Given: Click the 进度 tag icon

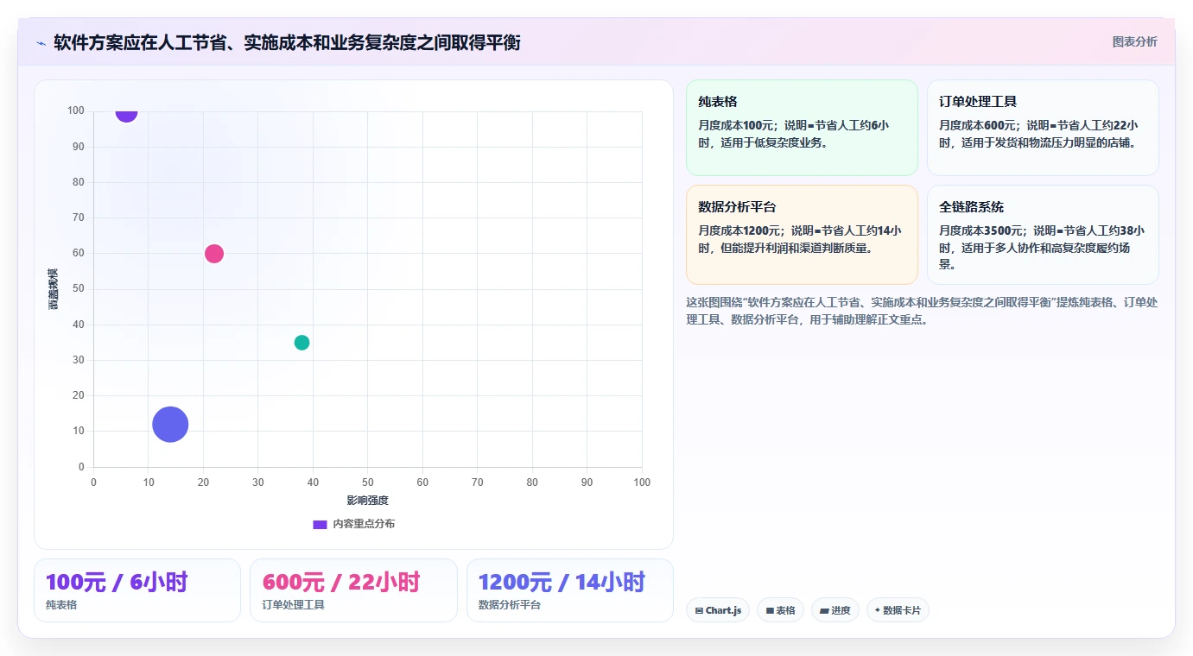Looking at the screenshot, I should coord(824,610).
